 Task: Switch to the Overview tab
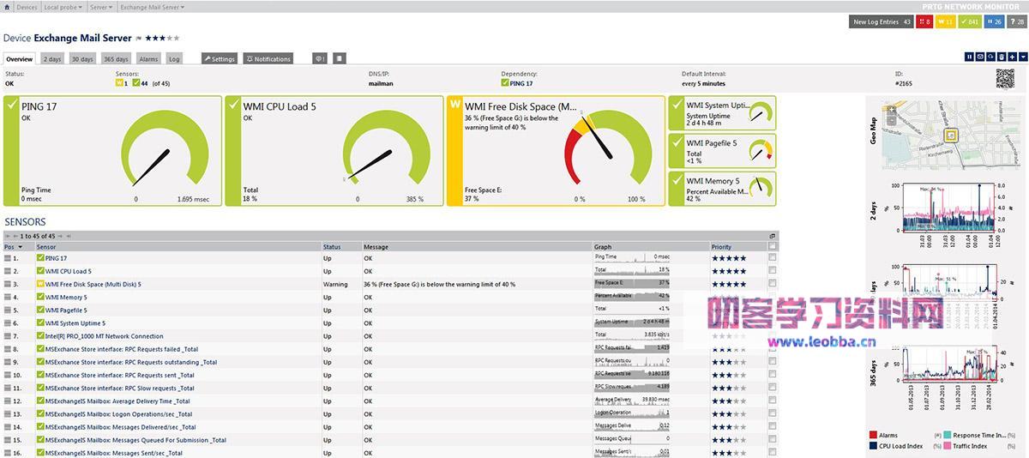coord(19,59)
